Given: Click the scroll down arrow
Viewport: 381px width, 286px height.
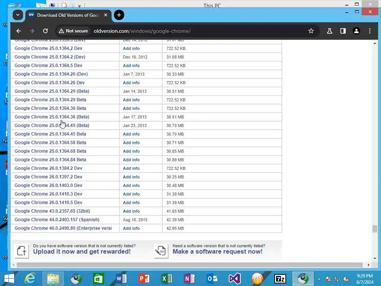Looking at the screenshot, I should (375, 258).
